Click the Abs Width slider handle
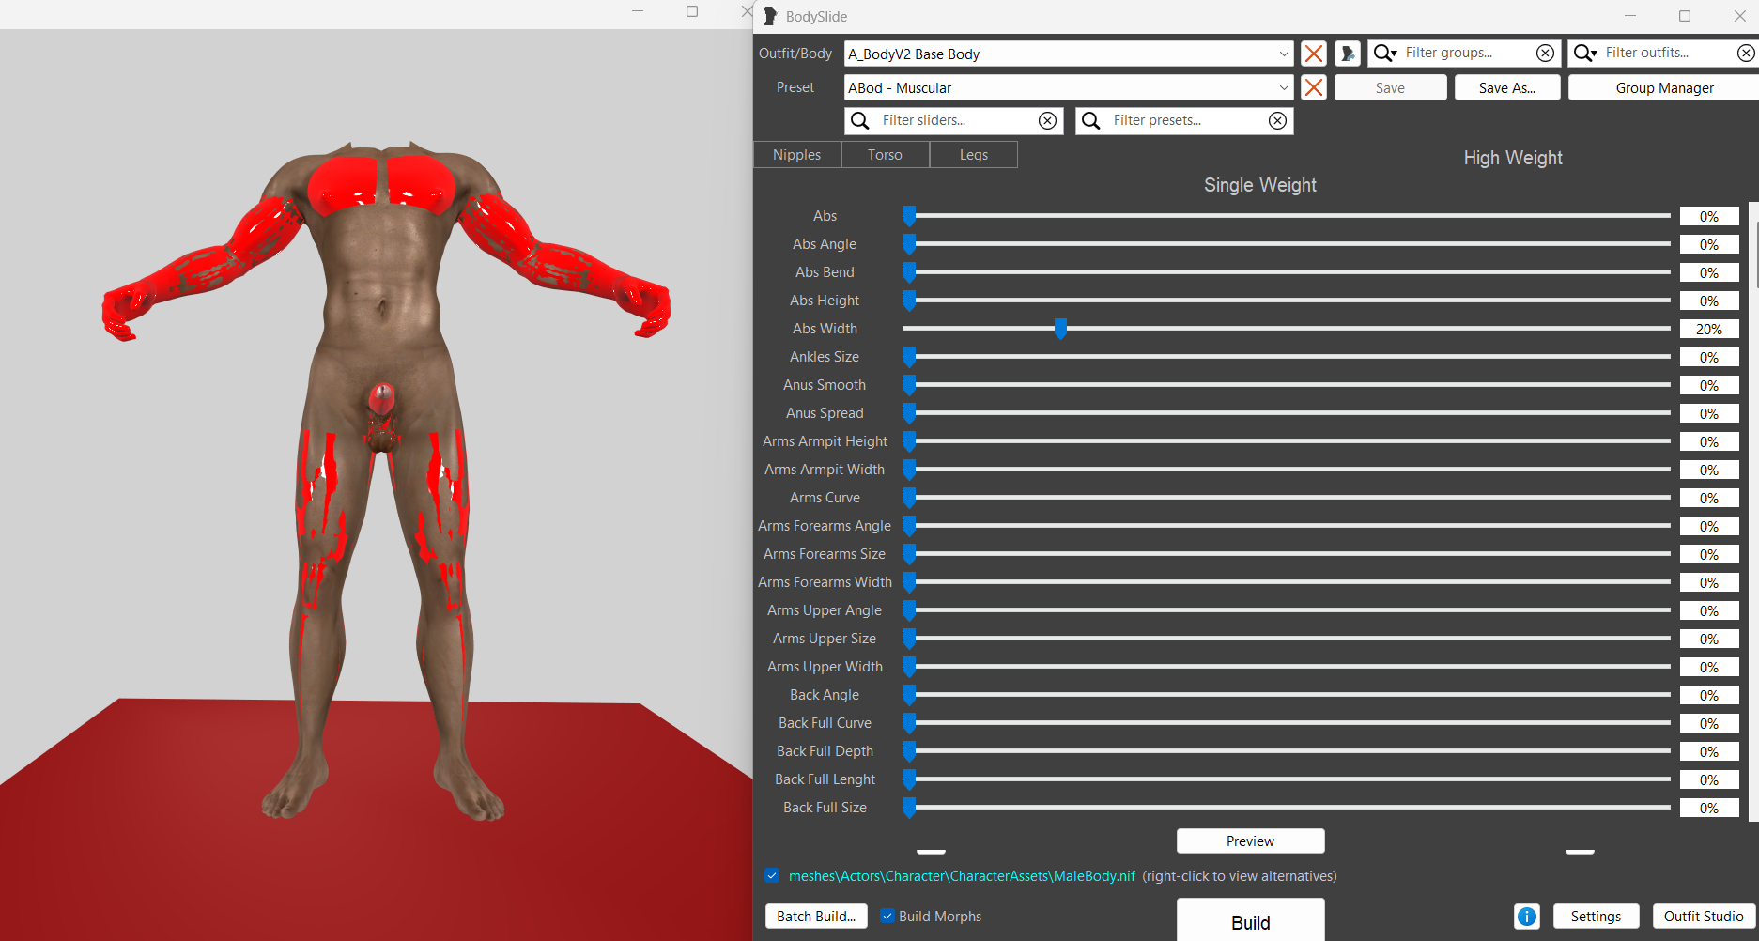The image size is (1759, 941). pyautogui.click(x=1060, y=329)
